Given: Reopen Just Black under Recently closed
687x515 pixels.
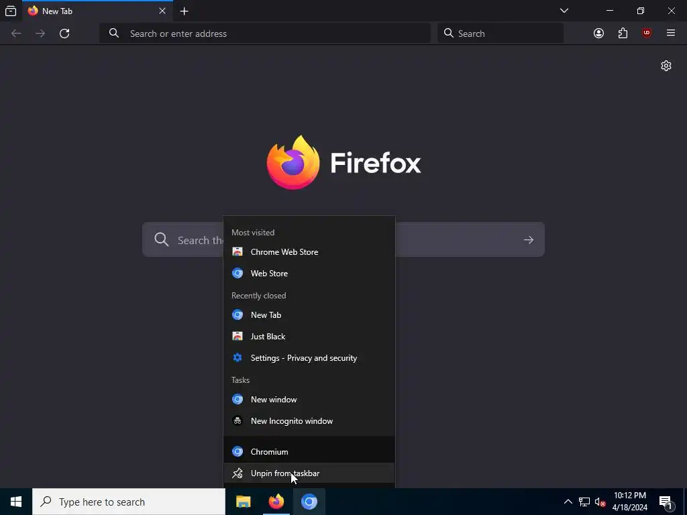Looking at the screenshot, I should 309,337.
